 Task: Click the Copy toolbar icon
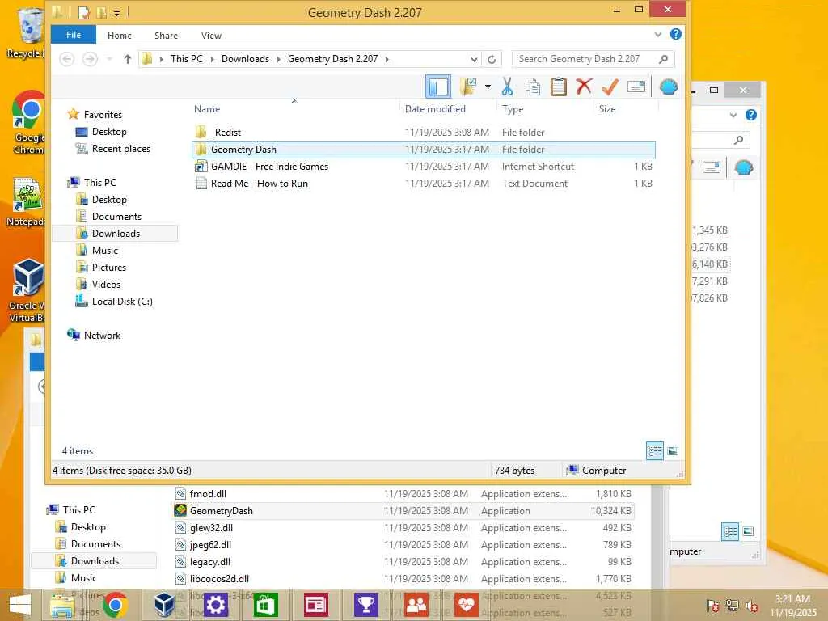(532, 87)
